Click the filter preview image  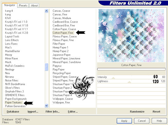click(x=131, y=35)
